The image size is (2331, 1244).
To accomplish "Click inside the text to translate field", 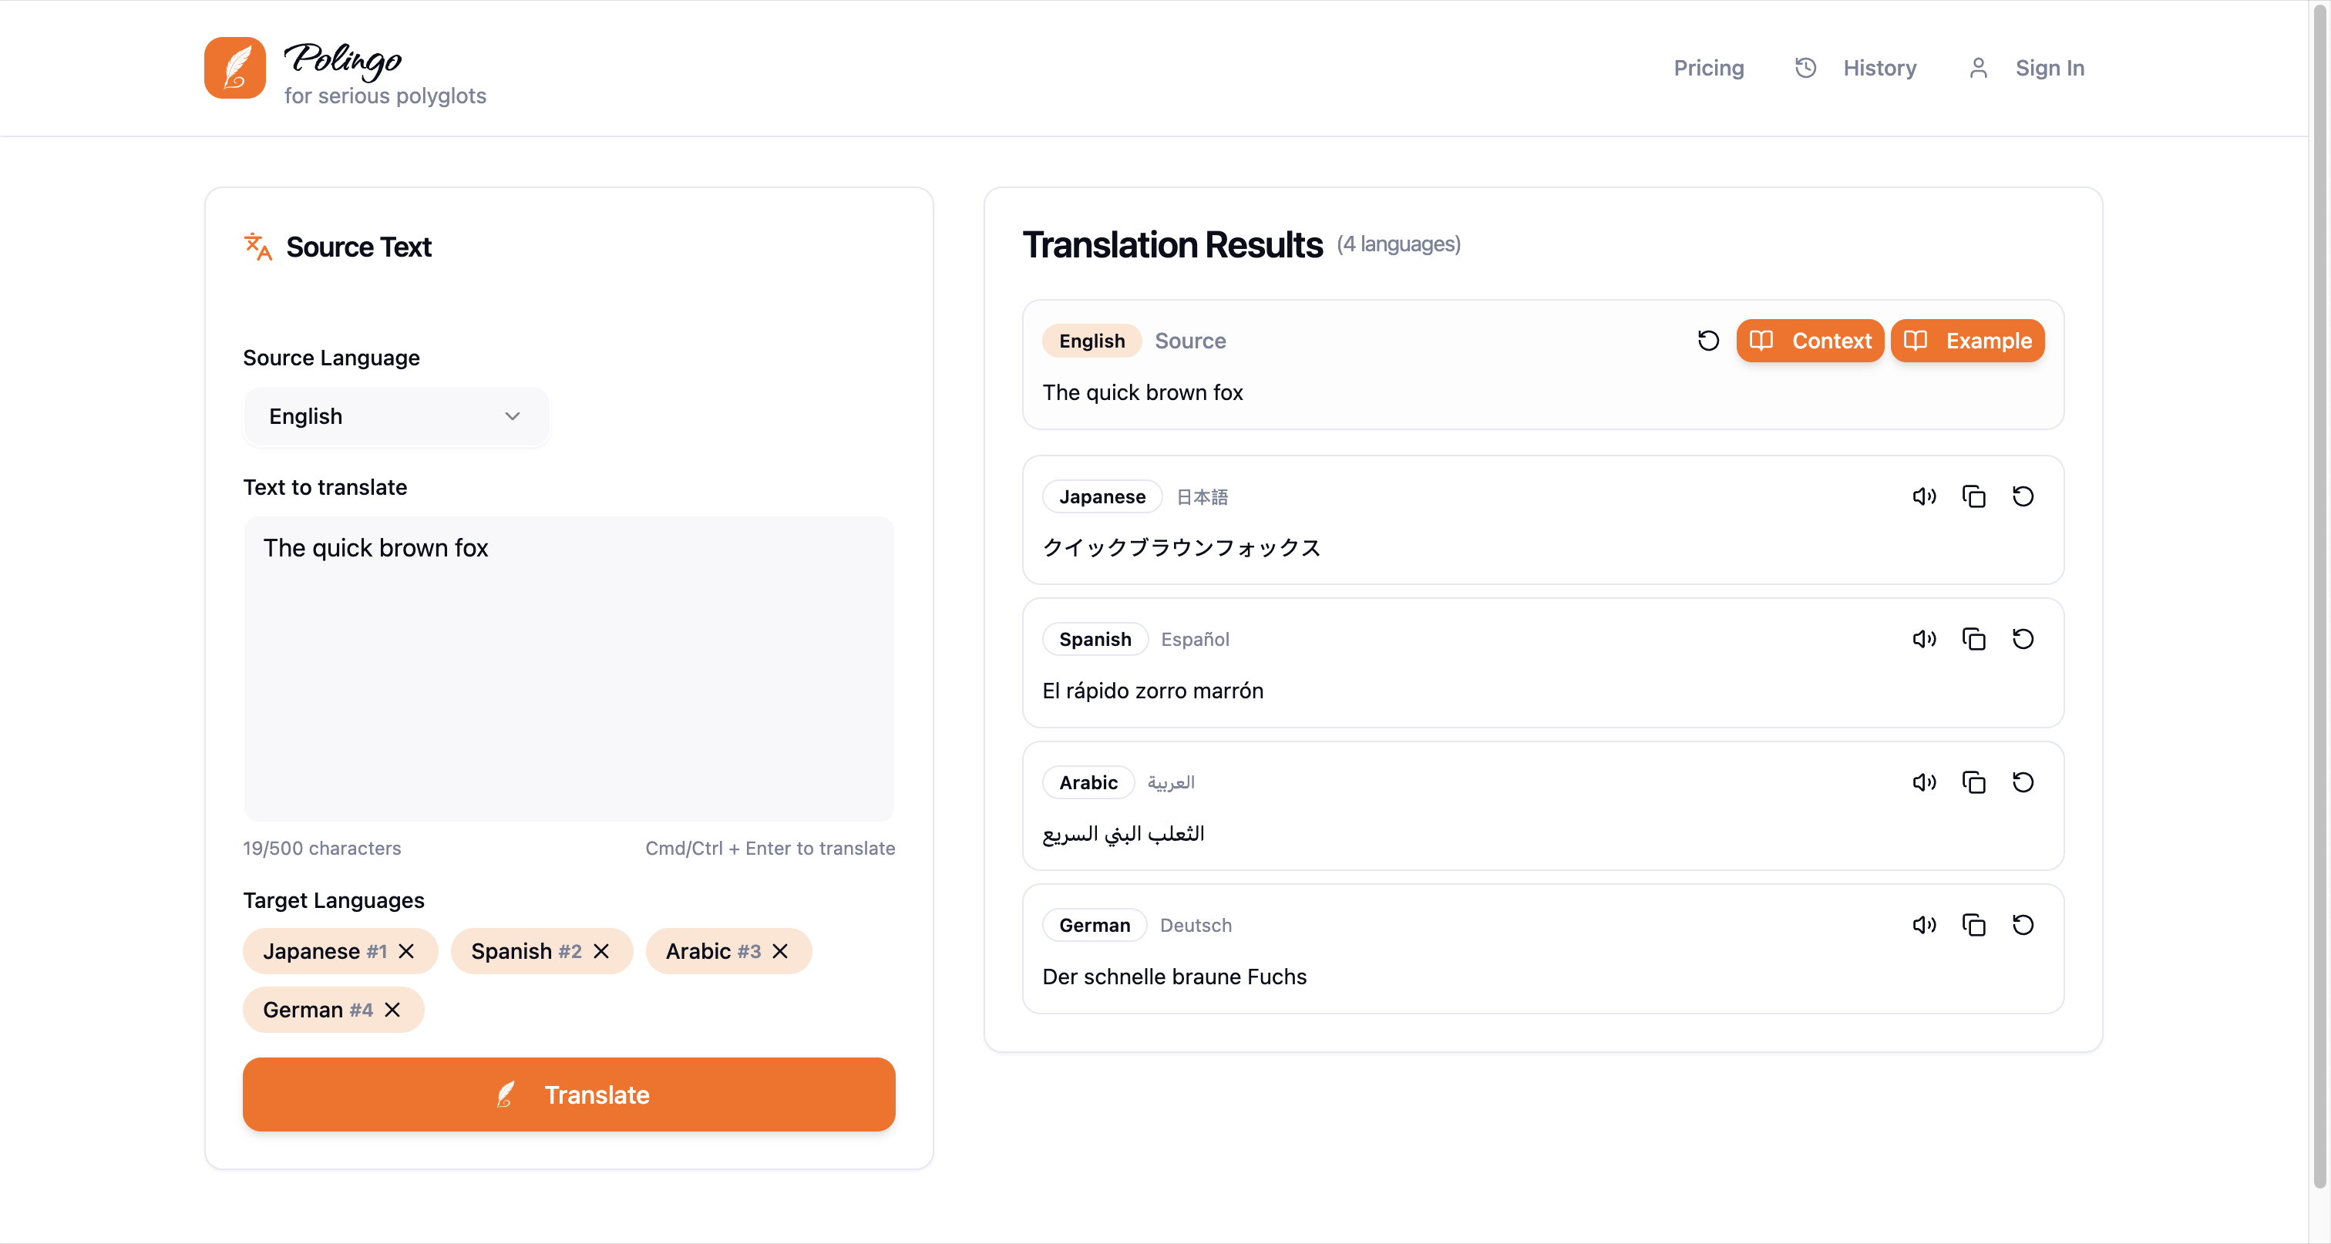I will (x=568, y=670).
